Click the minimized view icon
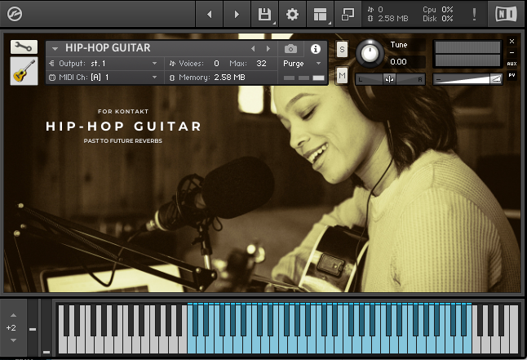 tap(348, 14)
